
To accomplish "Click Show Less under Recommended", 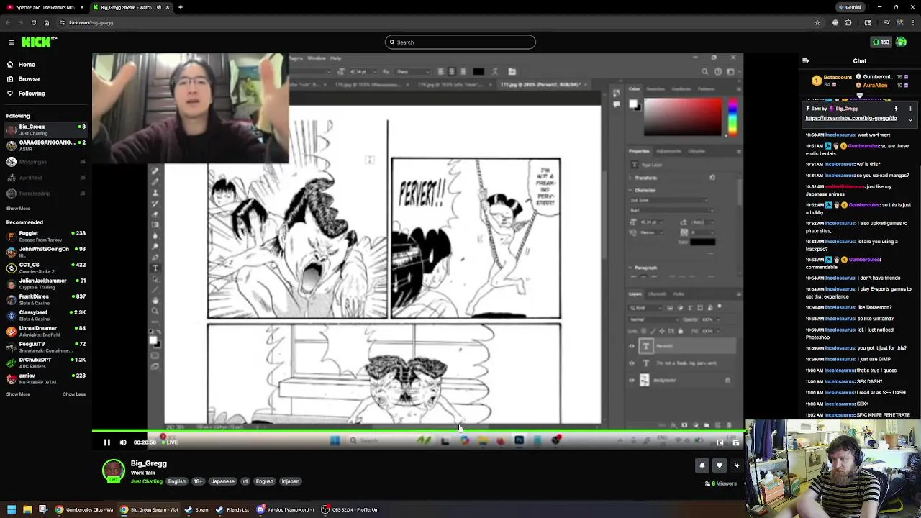I will [x=74, y=394].
